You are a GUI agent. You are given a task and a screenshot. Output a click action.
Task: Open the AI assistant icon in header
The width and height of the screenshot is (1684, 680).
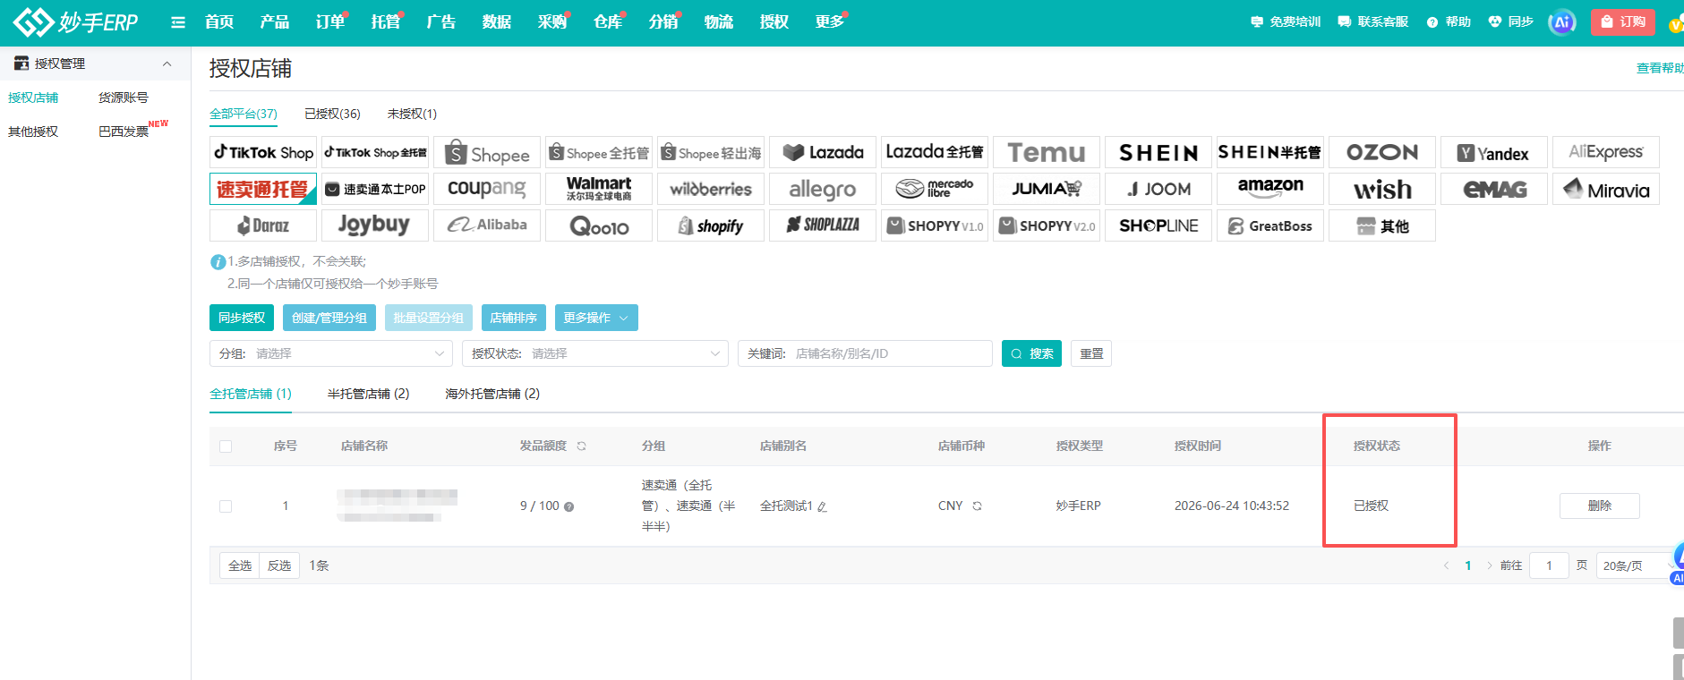pos(1562,22)
